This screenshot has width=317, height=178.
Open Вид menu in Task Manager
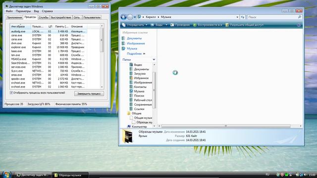[x=36, y=11]
